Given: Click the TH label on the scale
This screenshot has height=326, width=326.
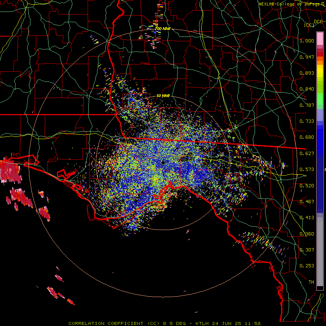Looking at the screenshot, I should [x=311, y=282].
